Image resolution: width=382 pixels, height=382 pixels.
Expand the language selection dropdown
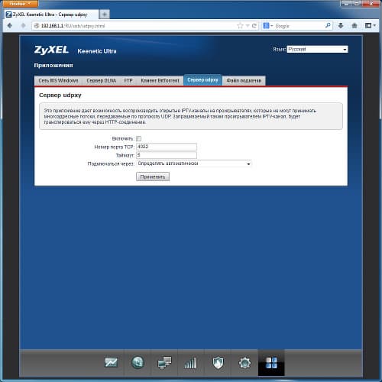317,49
